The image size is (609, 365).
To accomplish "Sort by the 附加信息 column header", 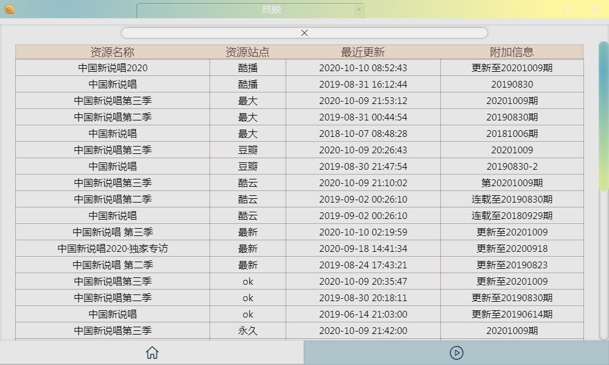I will [512, 52].
